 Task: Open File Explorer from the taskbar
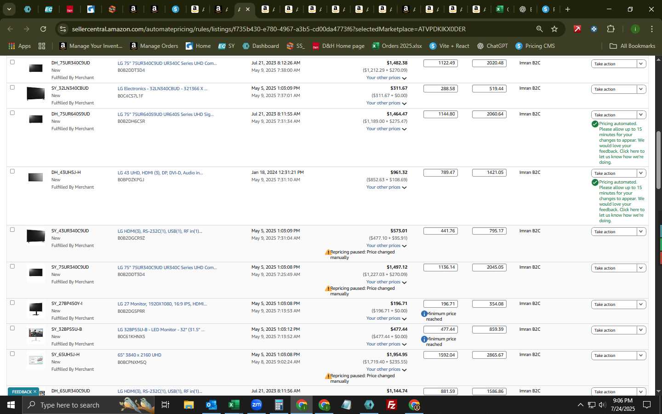click(188, 405)
